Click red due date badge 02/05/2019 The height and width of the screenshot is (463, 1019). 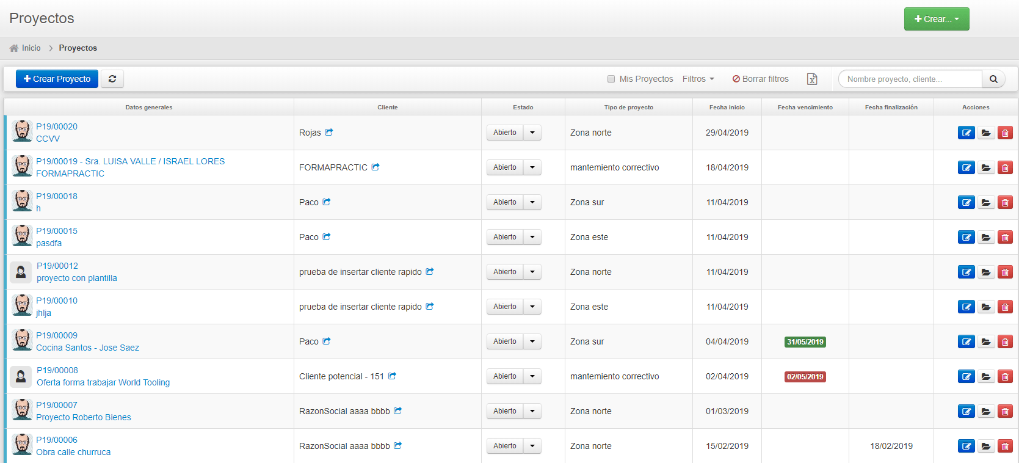click(x=805, y=377)
